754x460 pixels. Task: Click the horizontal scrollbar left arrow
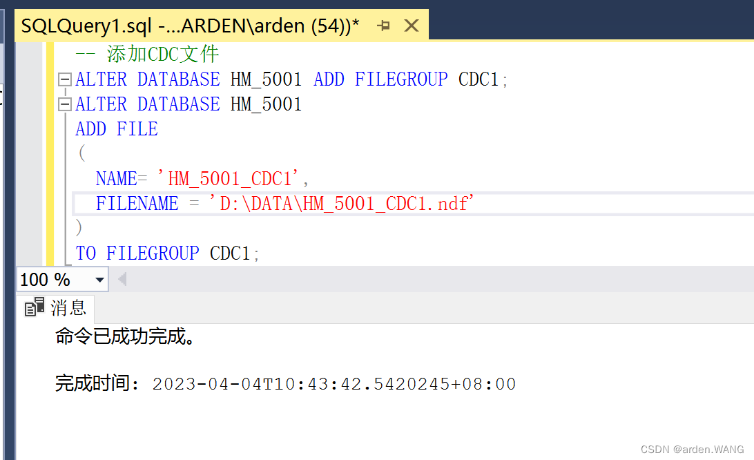122,280
